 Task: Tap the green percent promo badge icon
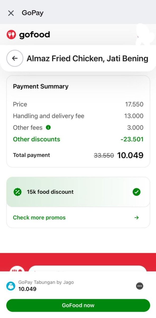click(x=17, y=192)
